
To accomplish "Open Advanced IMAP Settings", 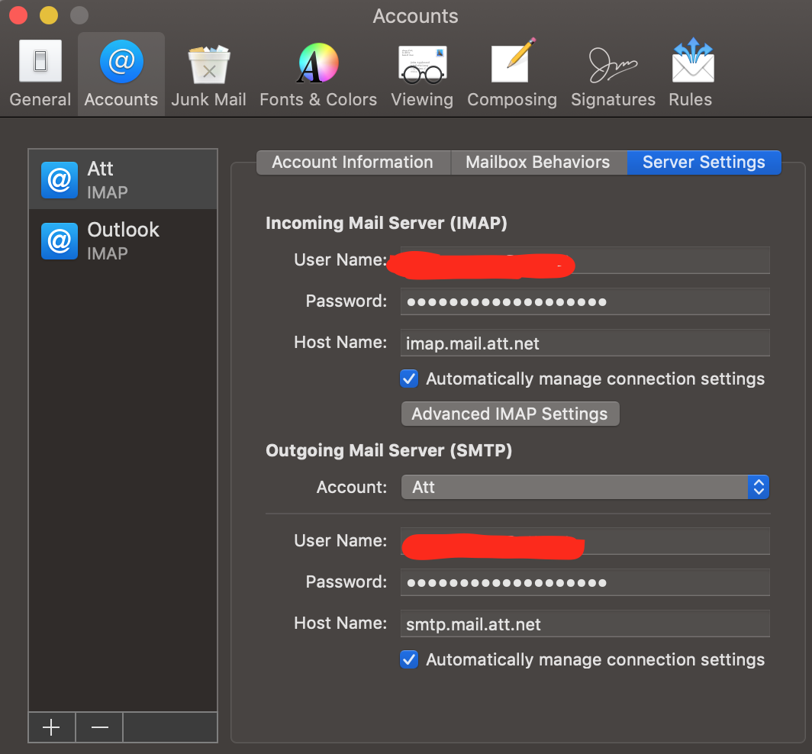I will pyautogui.click(x=510, y=414).
